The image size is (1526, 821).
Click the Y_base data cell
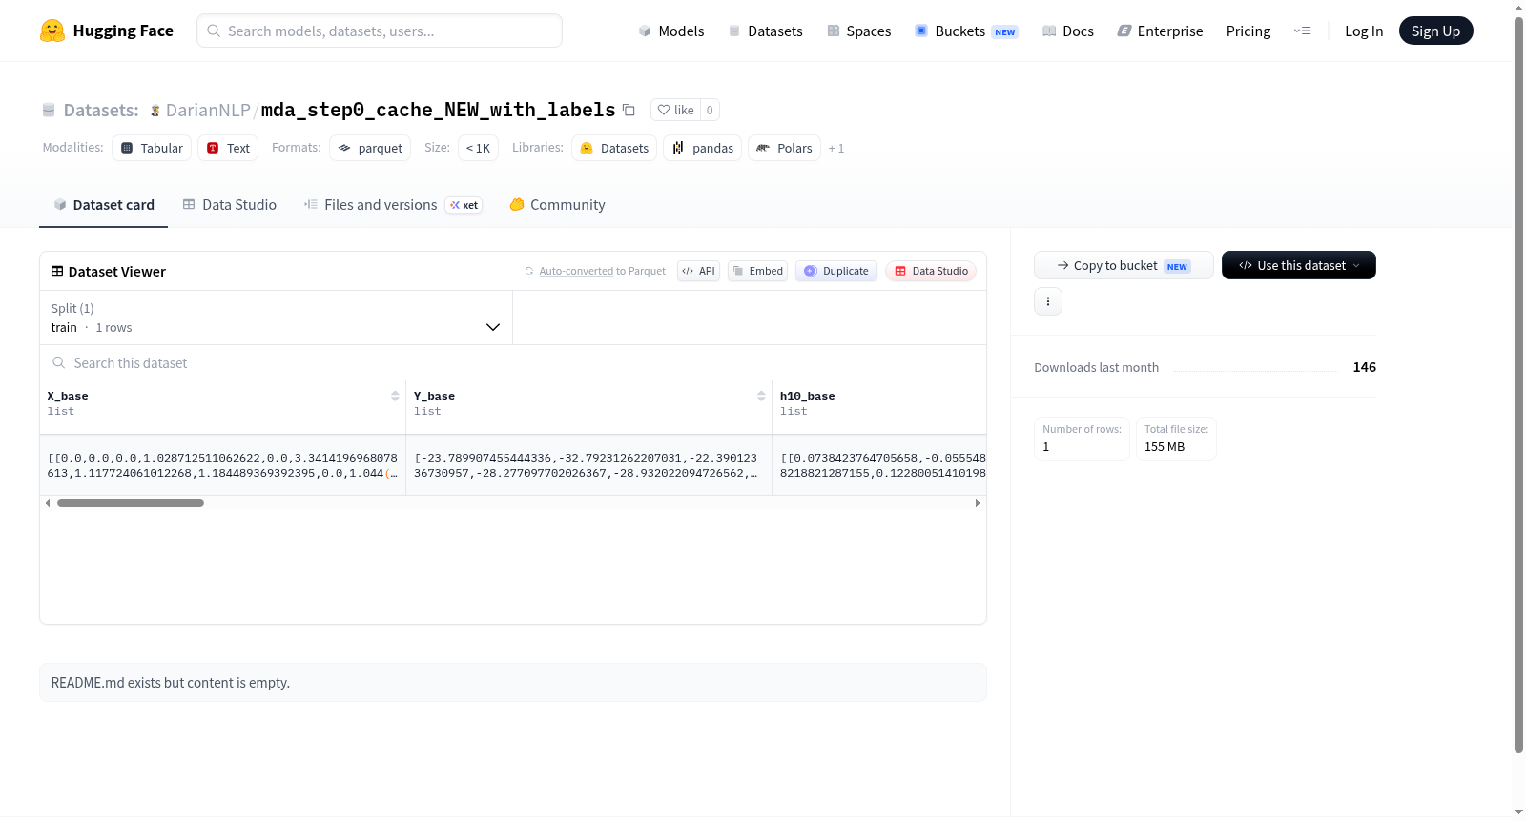(x=588, y=465)
